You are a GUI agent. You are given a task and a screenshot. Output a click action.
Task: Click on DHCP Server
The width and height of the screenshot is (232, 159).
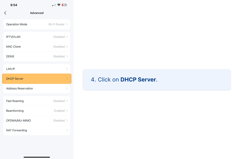(x=37, y=78)
